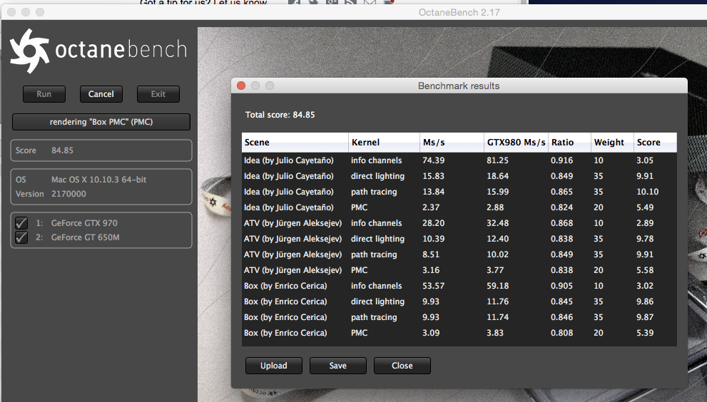
Task: Sort the table by Scene column header
Action: click(295, 143)
